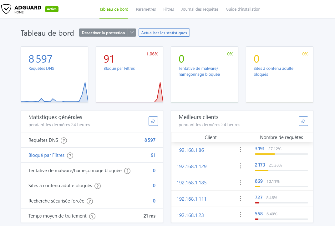The image size is (335, 226).
Task: Click help icon beside Bloqué par Filtres
Action: pos(70,156)
